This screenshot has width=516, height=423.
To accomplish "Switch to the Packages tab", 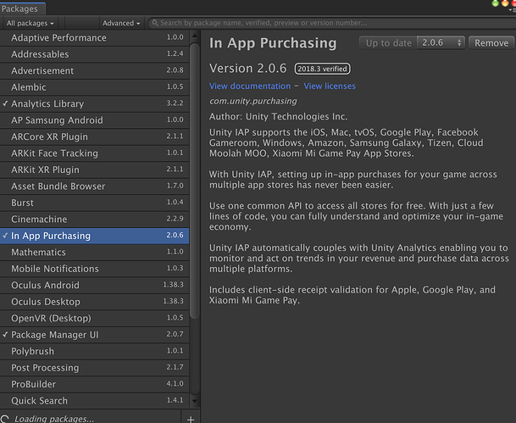I will click(19, 8).
